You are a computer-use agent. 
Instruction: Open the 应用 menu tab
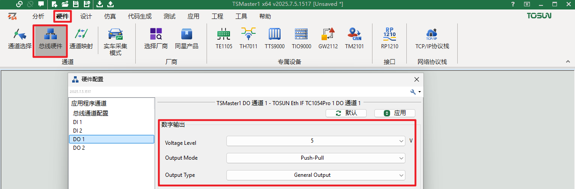click(193, 16)
